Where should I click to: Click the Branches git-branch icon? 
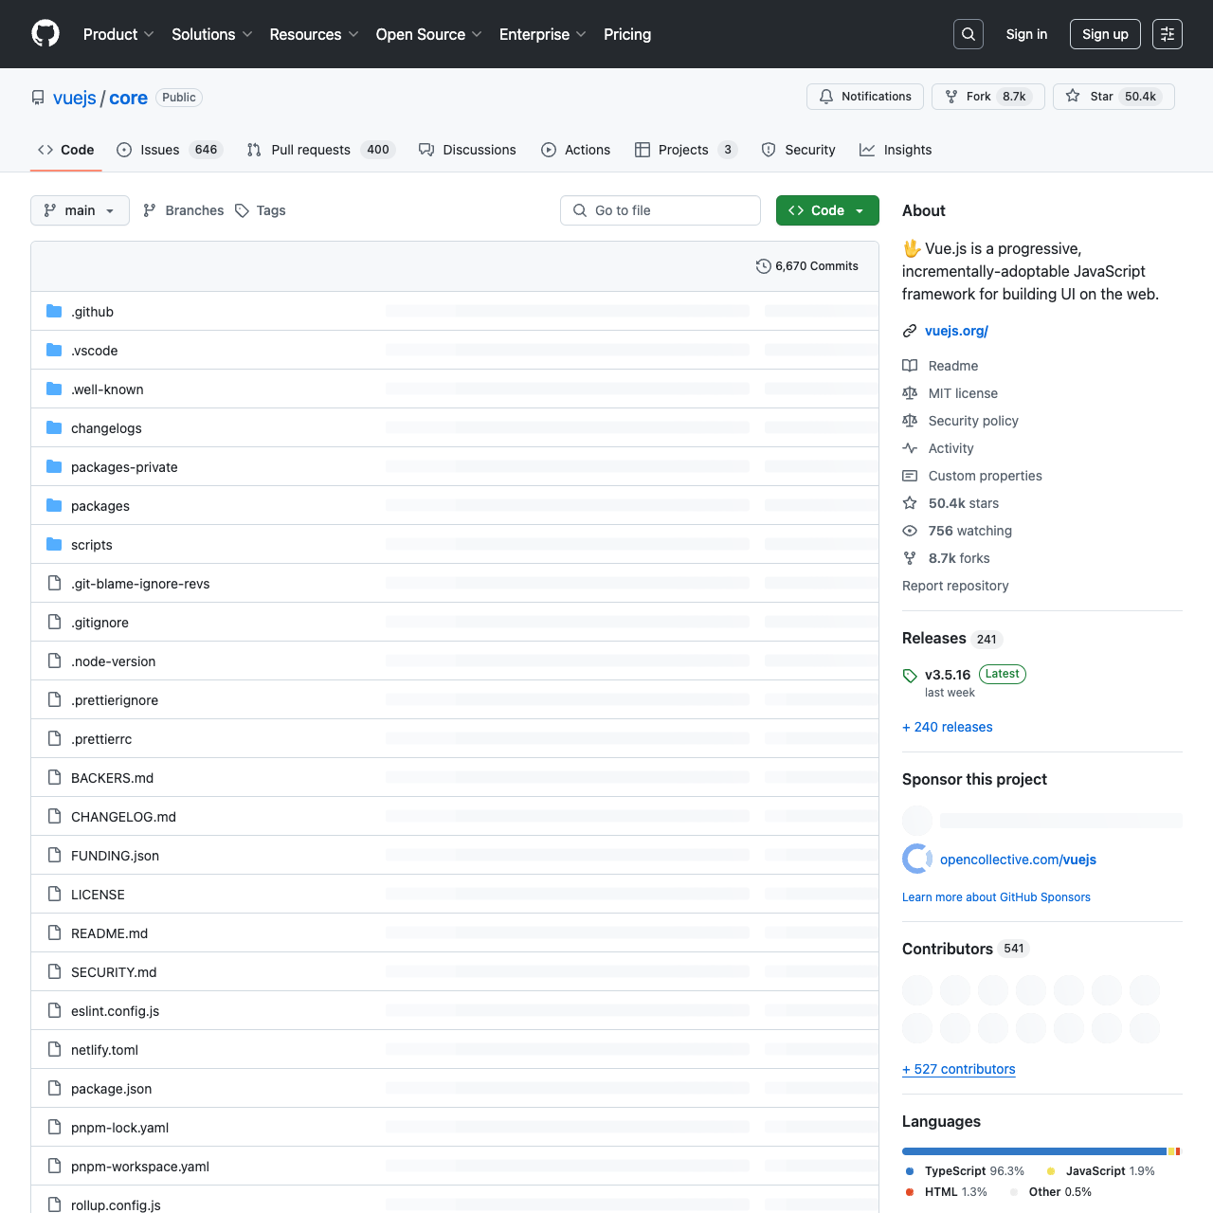(150, 210)
